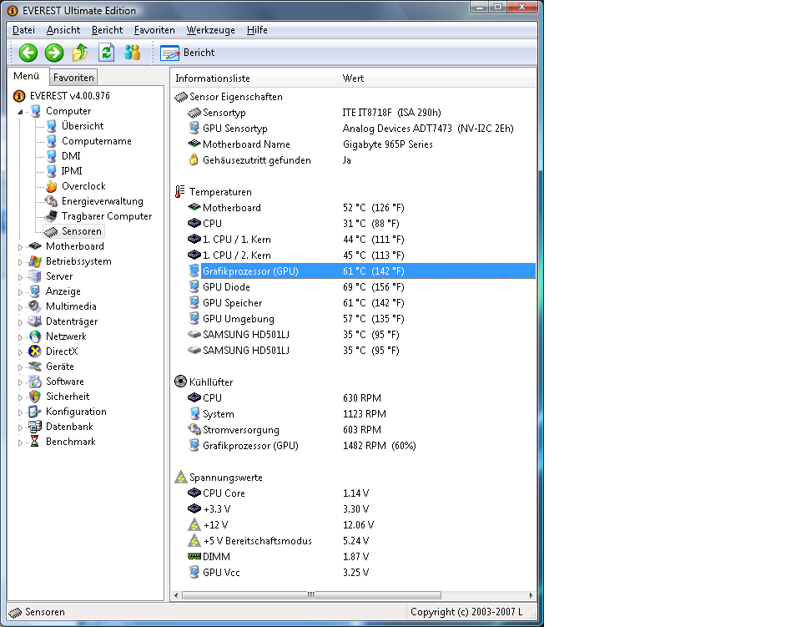This screenshot has height=627, width=801.
Task: Sort by the Informationsliste column header
Action: pyautogui.click(x=254, y=78)
